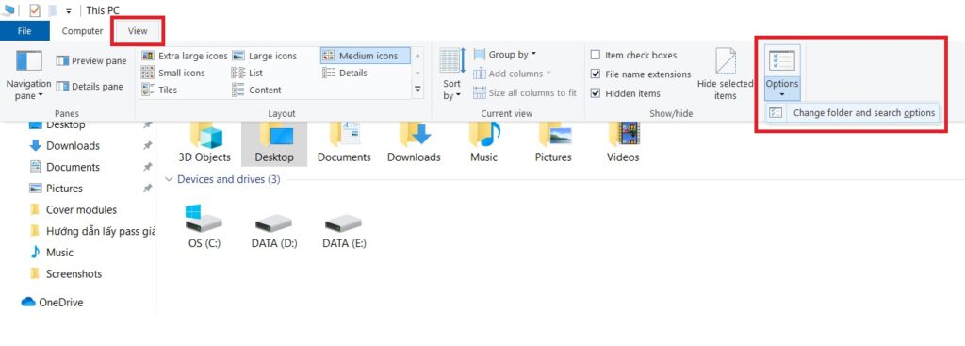The image size is (965, 346).
Task: Select the OS (C:) drive
Action: point(204,227)
